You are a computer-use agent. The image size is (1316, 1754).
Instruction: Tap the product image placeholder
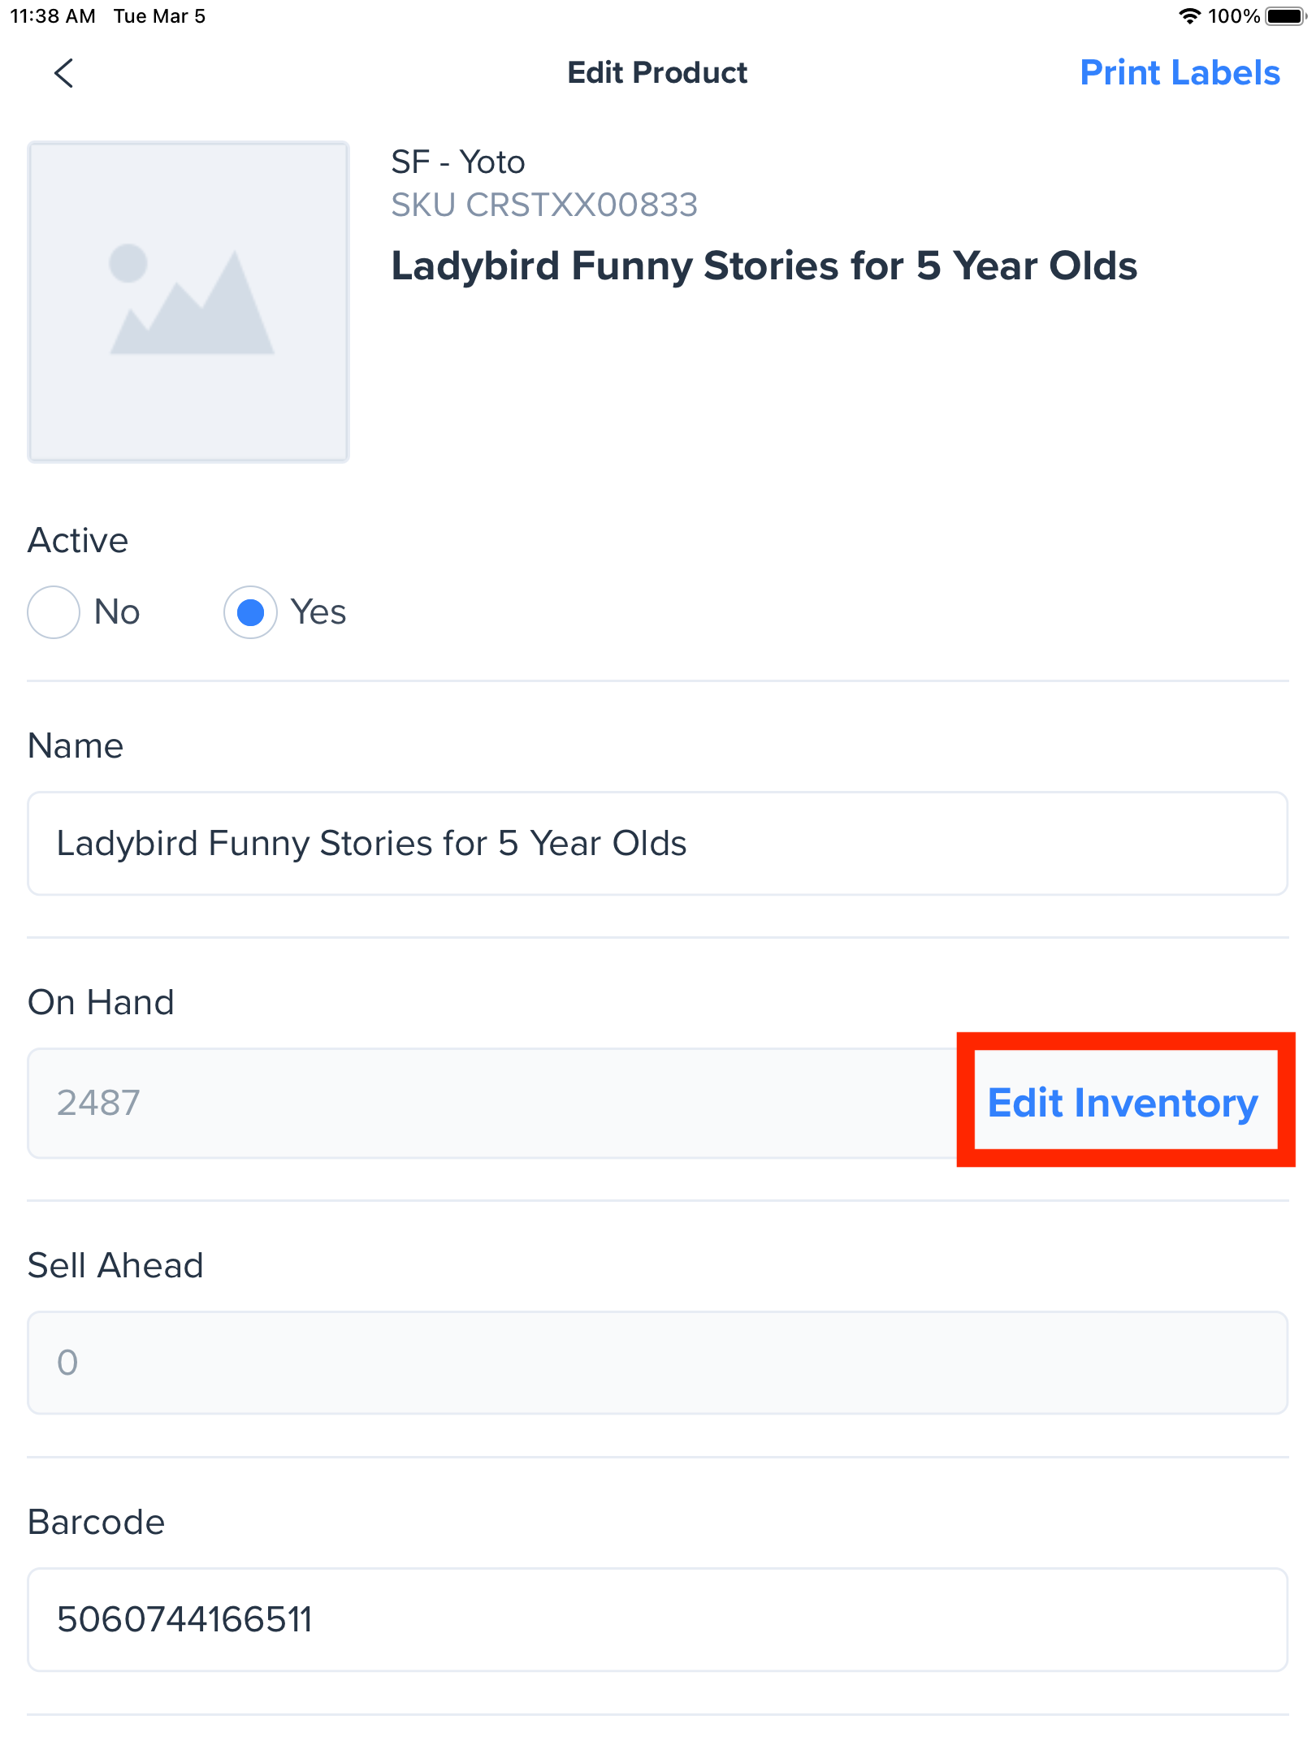(x=188, y=302)
